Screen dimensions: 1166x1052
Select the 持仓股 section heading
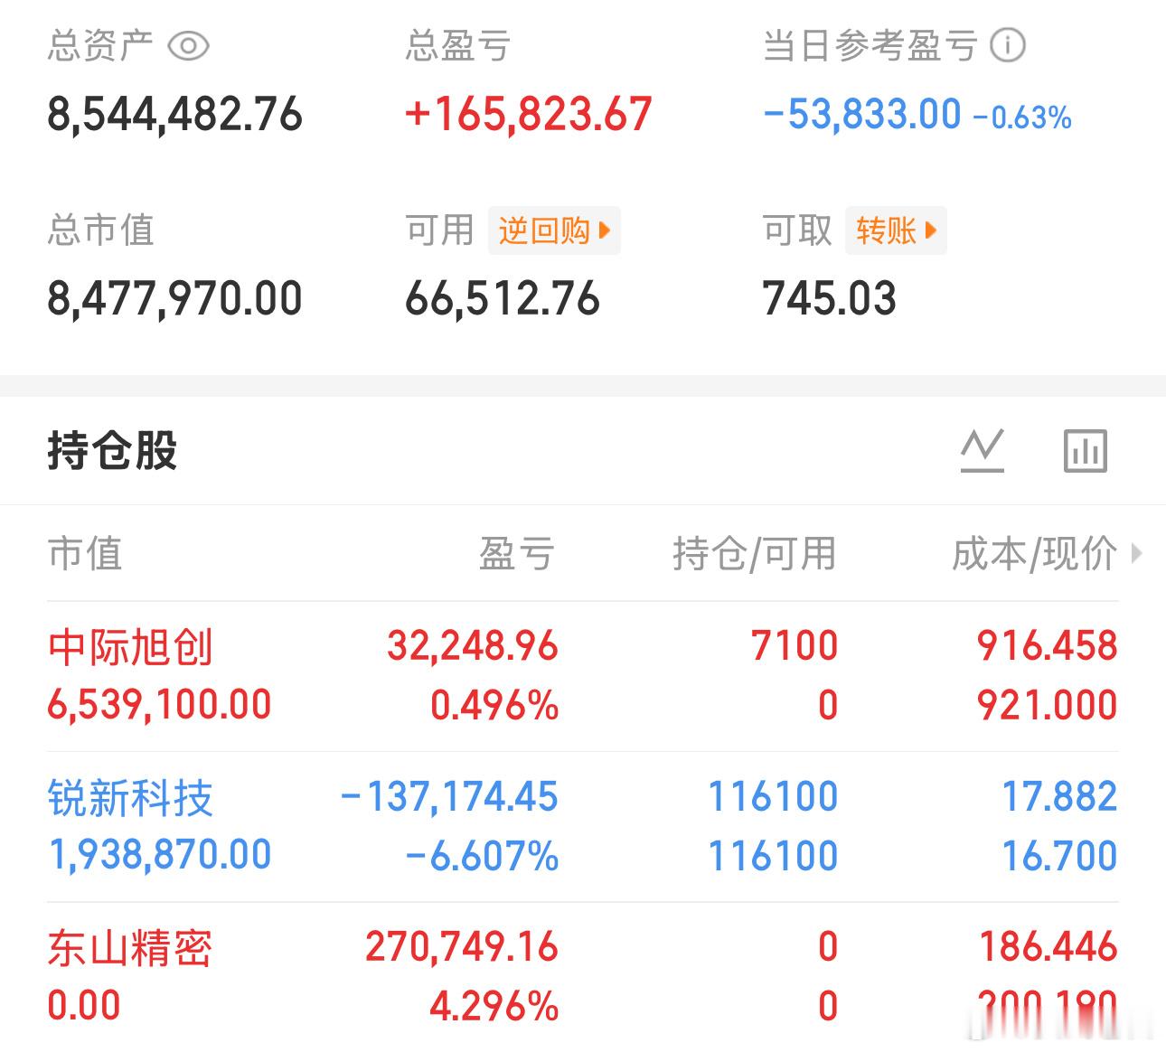(x=112, y=450)
